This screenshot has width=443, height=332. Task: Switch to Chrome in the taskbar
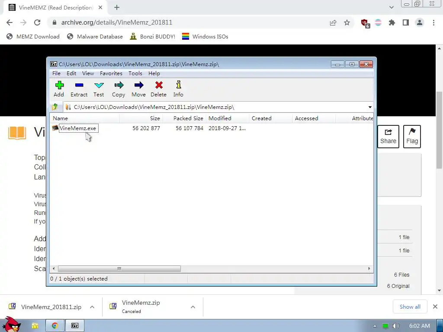point(55,326)
